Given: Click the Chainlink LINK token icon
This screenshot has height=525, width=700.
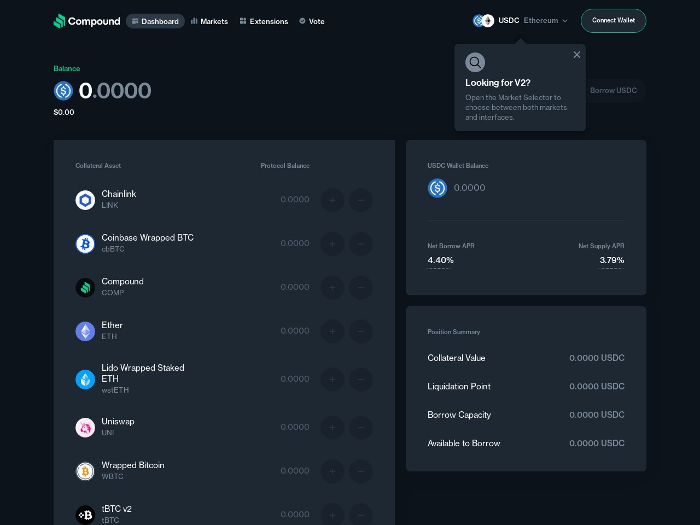Looking at the screenshot, I should click(85, 200).
